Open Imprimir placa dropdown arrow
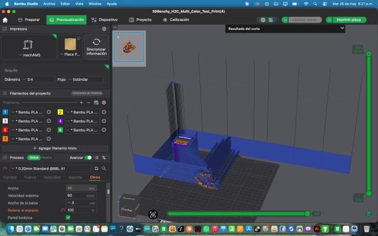Viewport: 378px width, 236px height. [329, 20]
